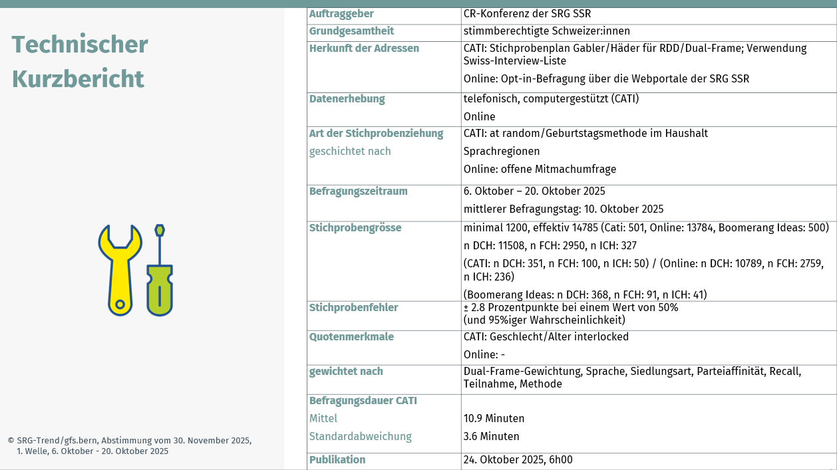Screen dimensions: 837x470
Task: Select the 'Stichprobengrösse' row label
Action: [x=355, y=228]
